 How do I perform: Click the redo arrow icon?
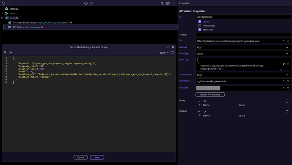[x=9, y=3]
